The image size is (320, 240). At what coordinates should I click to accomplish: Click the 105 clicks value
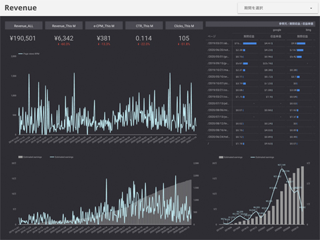point(184,38)
